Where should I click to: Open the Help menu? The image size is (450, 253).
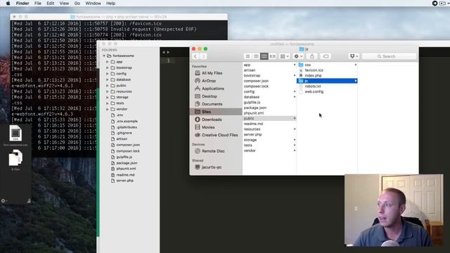[111, 4]
